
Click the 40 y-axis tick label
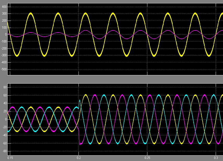(5, 103)
